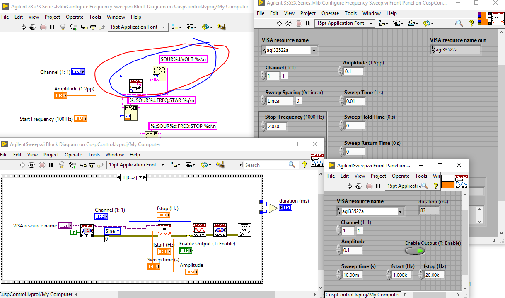Image resolution: width=505 pixels, height=298 pixels.
Task: Click Clean Up Diagram in AgilentSweep block diagram
Action: point(220,165)
